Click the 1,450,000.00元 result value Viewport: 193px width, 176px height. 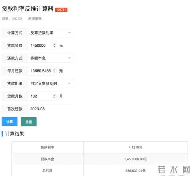point(135,159)
